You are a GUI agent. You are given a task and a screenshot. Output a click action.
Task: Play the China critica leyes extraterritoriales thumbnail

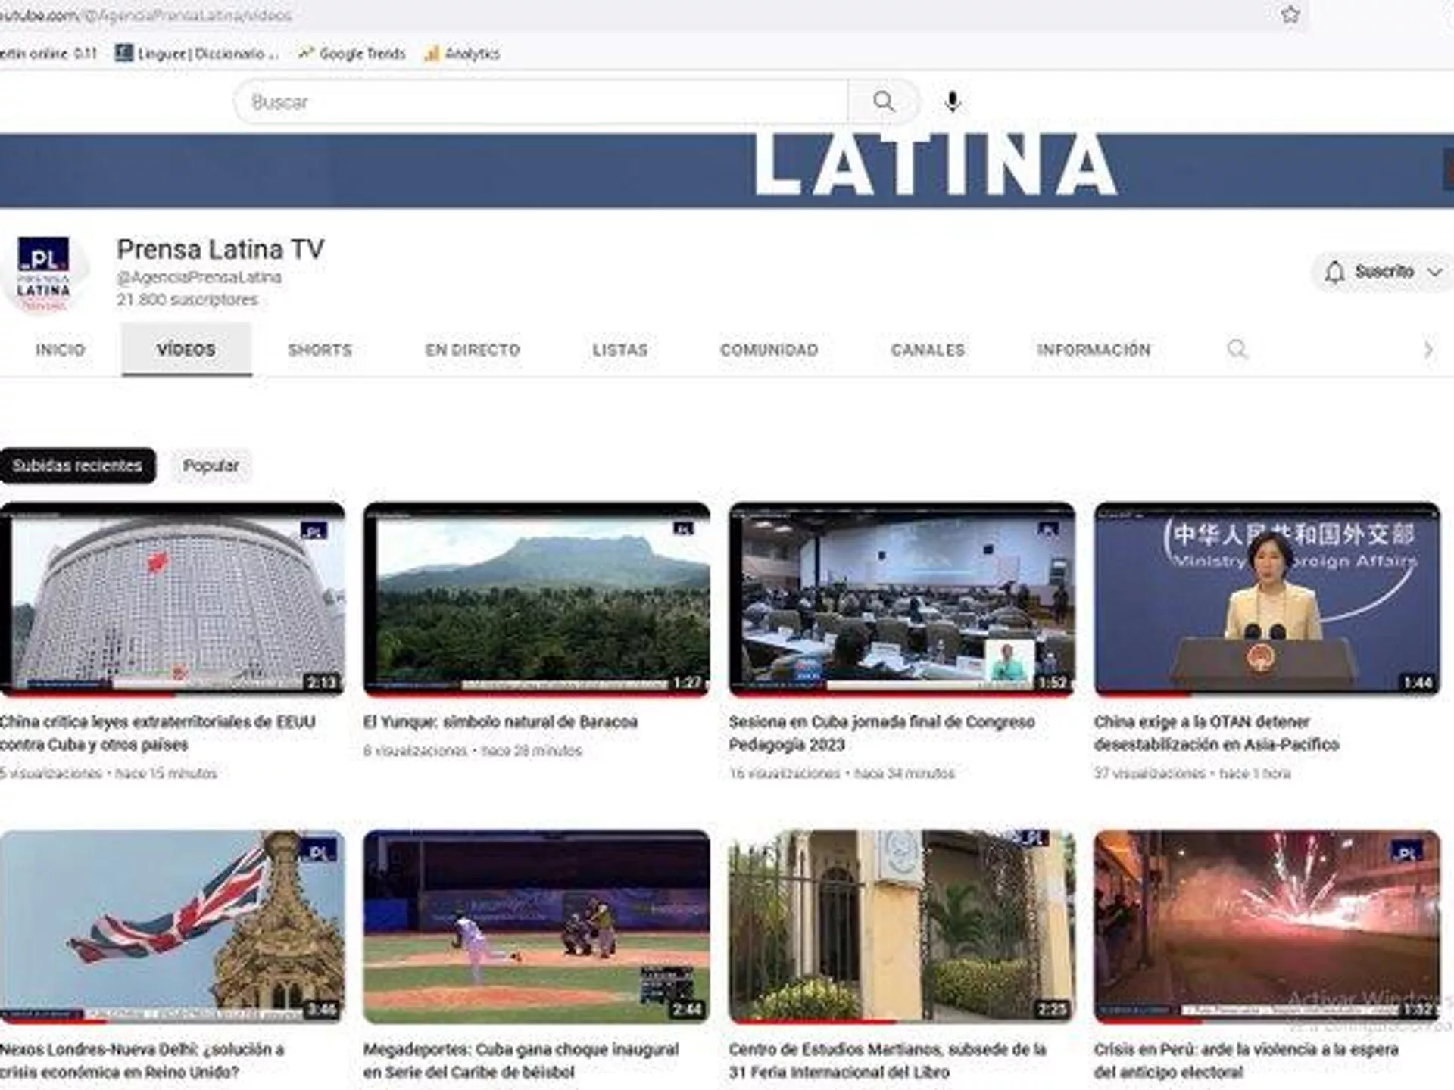[x=172, y=599]
